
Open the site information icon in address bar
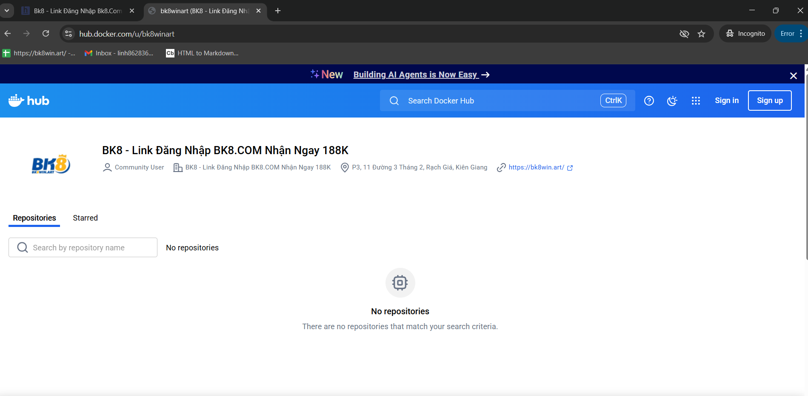69,34
